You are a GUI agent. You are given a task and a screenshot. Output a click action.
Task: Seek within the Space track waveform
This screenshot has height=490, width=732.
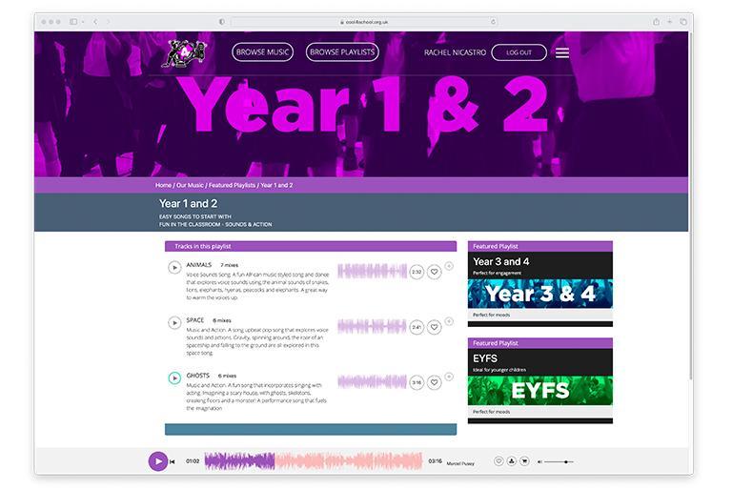[x=372, y=326]
